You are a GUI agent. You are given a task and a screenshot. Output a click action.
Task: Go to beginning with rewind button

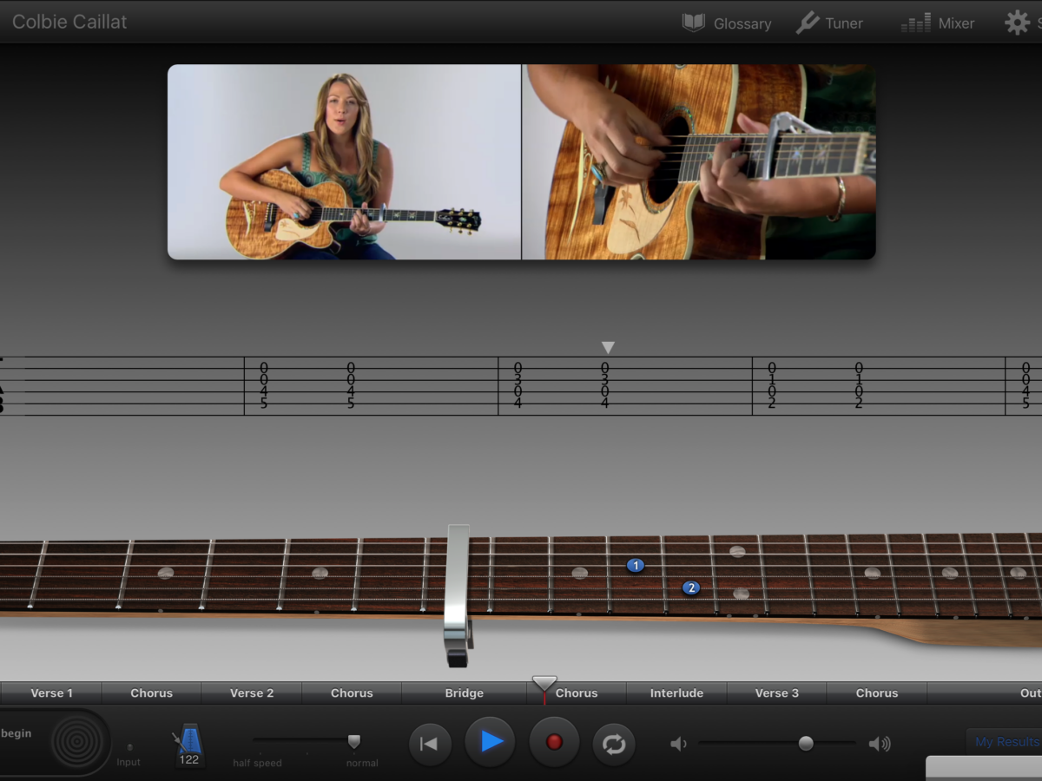point(429,744)
